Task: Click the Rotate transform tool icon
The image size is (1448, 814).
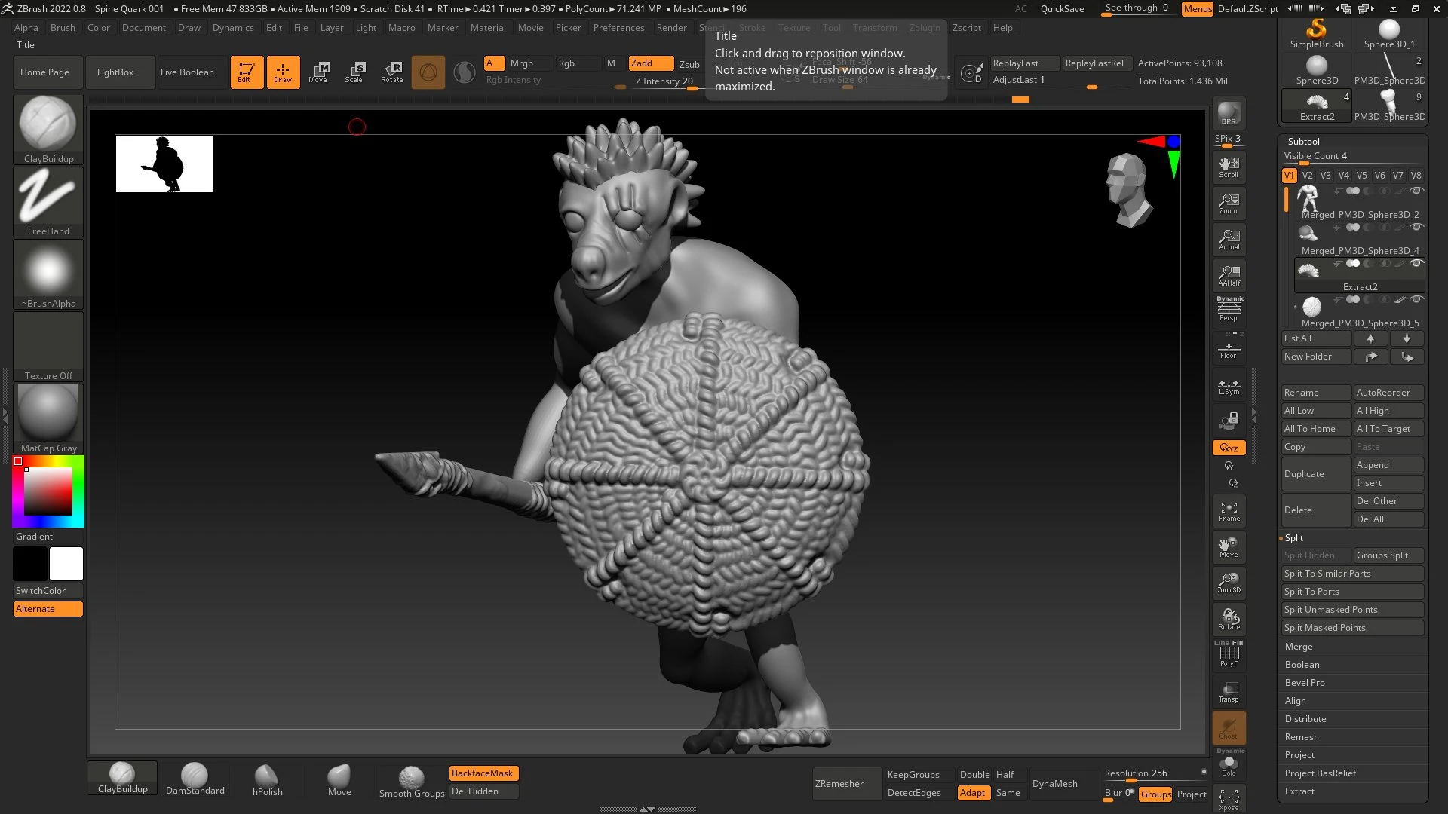Action: click(x=391, y=72)
